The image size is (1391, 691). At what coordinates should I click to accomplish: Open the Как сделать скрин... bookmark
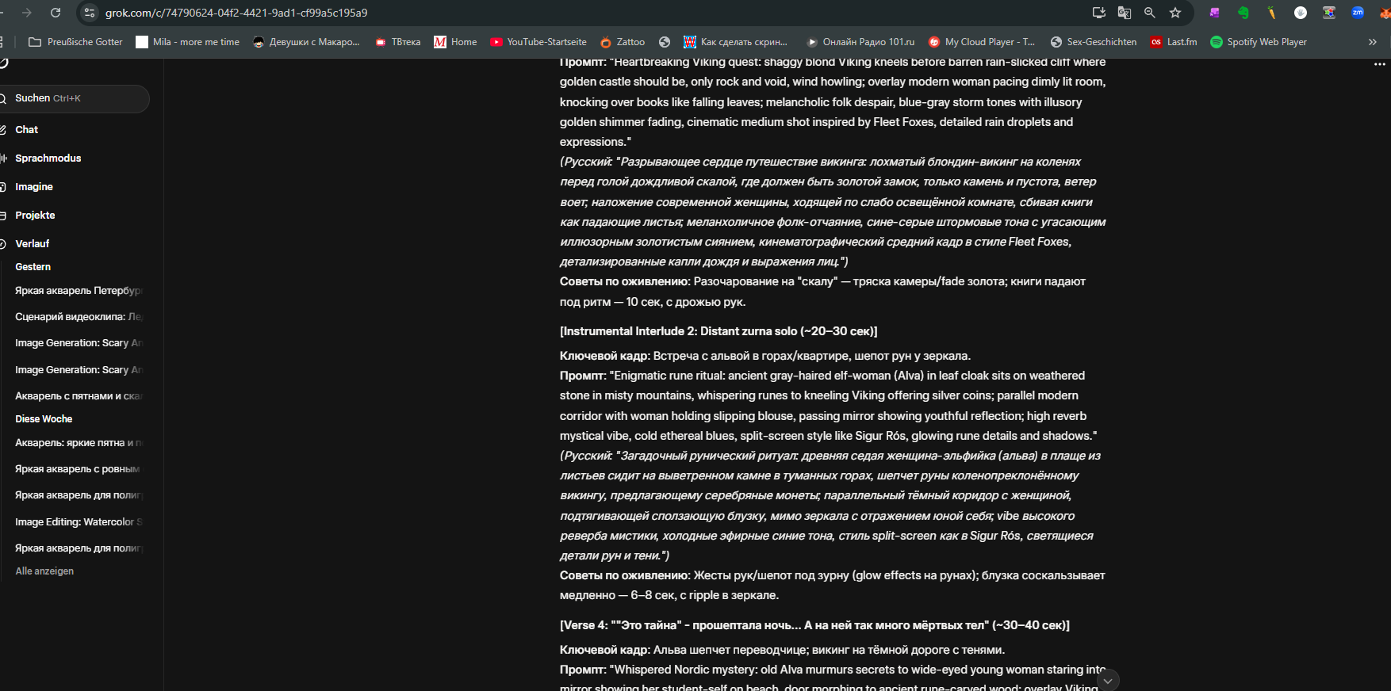point(735,42)
